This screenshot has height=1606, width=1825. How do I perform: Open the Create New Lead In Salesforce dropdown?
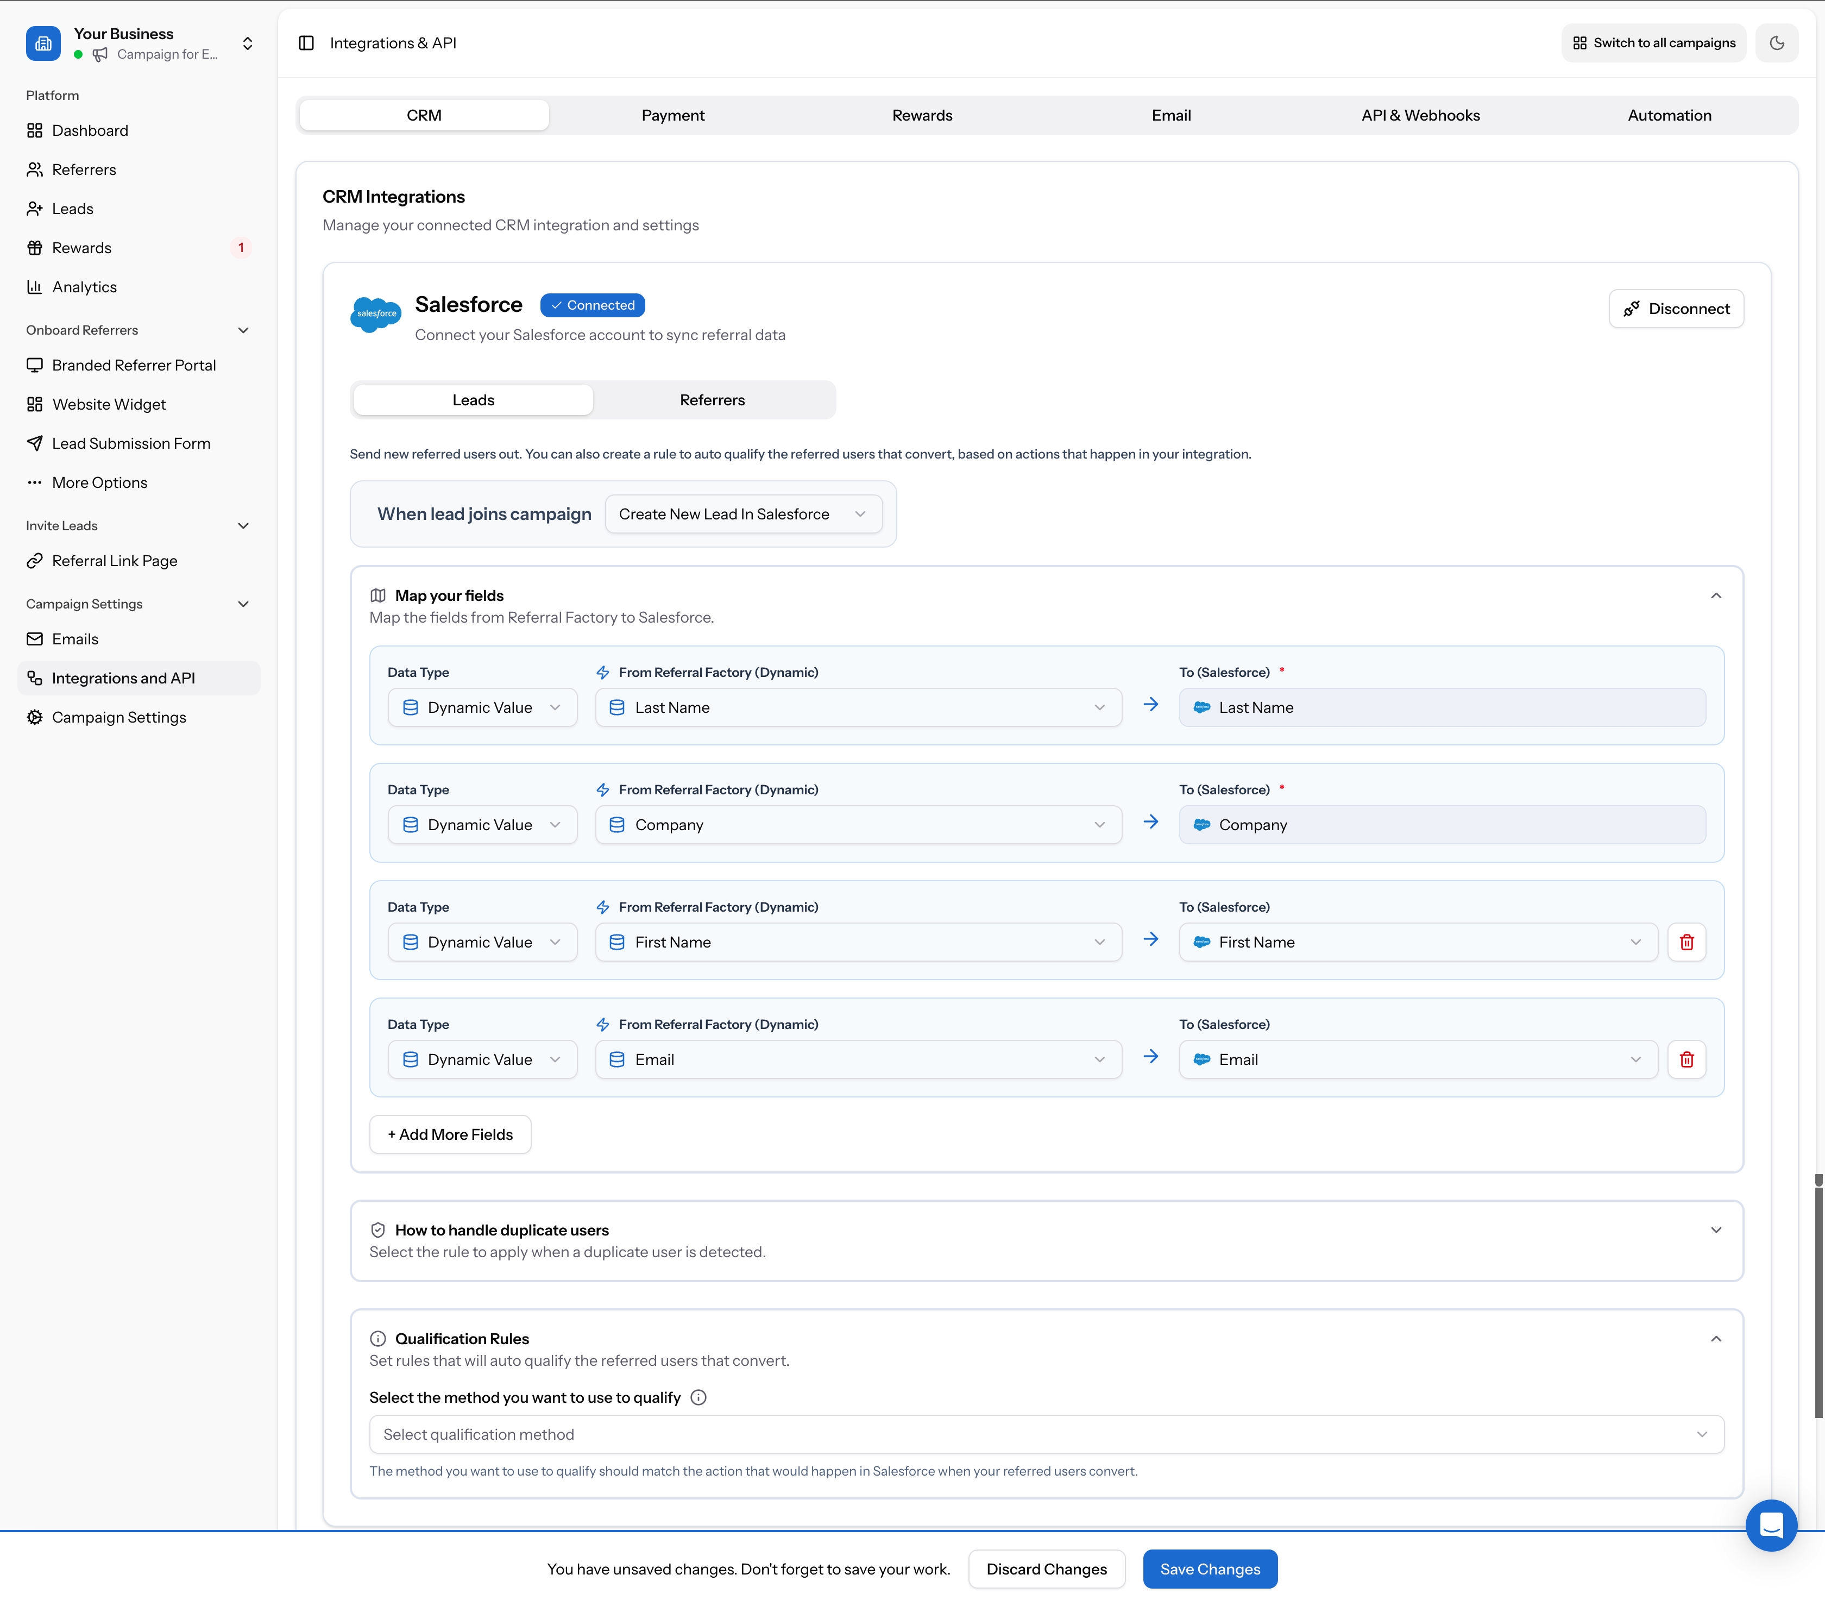(x=743, y=513)
